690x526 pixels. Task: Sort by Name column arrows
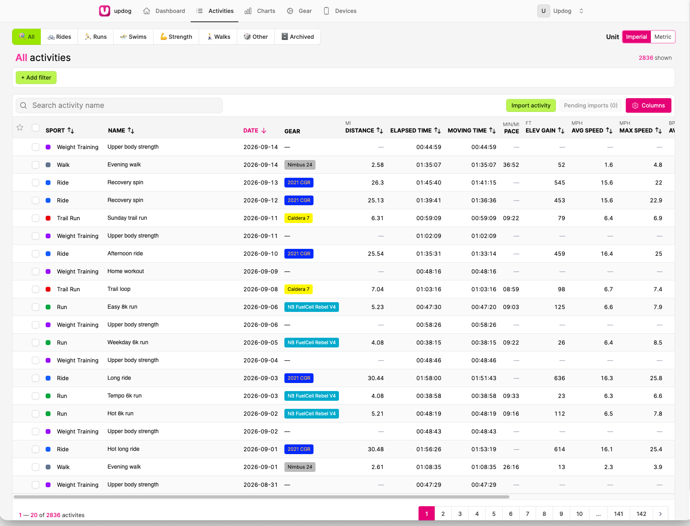131,130
